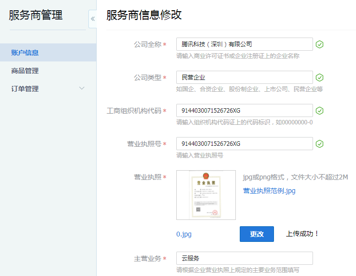Click the validation checkmark beside 工商组织机构代码
This screenshot has width=356, height=276.
(x=319, y=111)
